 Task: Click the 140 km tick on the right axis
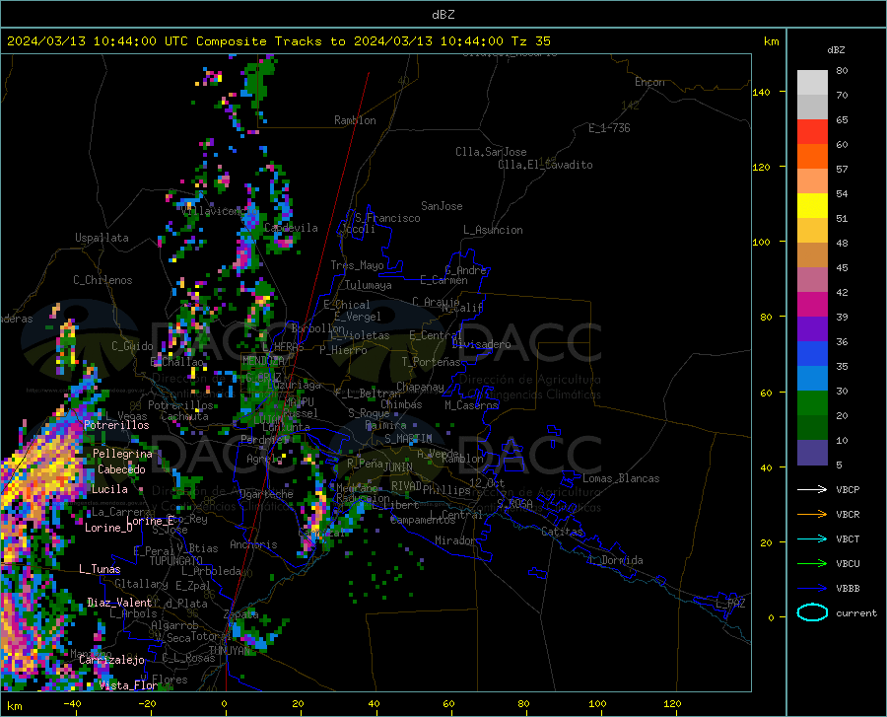point(761,92)
